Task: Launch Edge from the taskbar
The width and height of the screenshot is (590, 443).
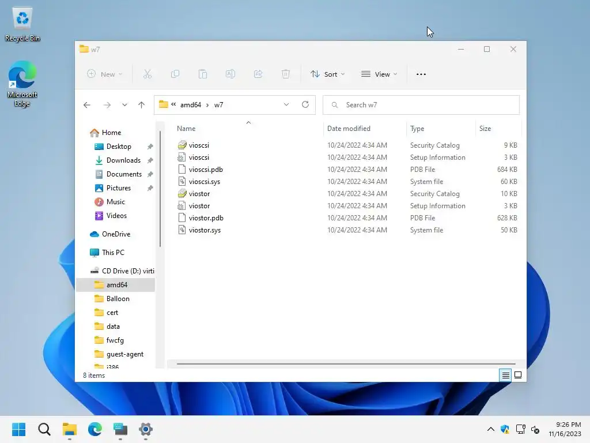Action: (95, 429)
